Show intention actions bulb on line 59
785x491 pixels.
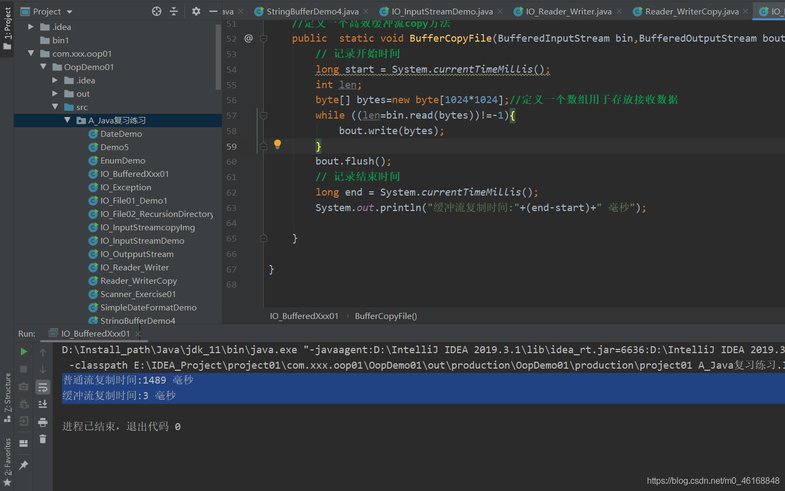coord(278,144)
